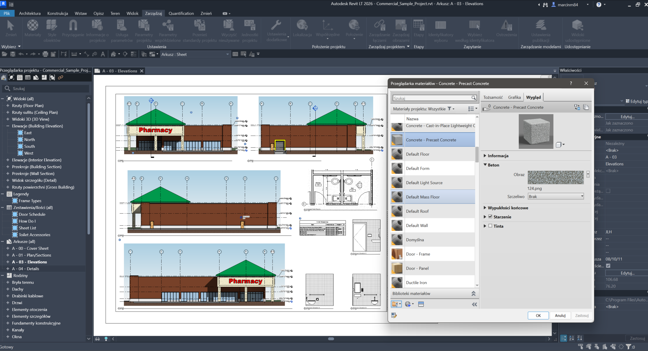Close the A - 03 - Elevations view tab
The height and width of the screenshot is (351, 648).
click(x=142, y=71)
